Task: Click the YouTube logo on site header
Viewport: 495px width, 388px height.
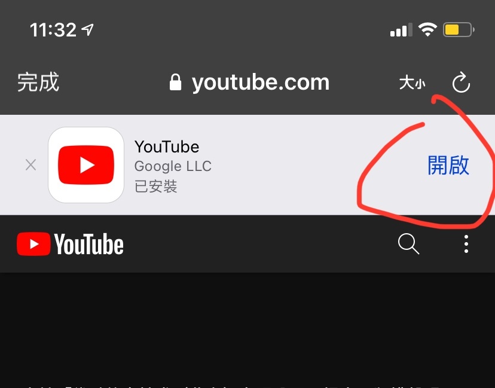Action: click(70, 244)
